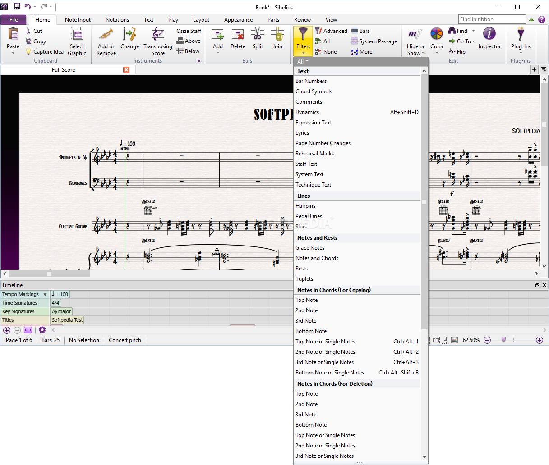Click the Help question mark icon
Screen dimensions: 549x465
[542, 19]
